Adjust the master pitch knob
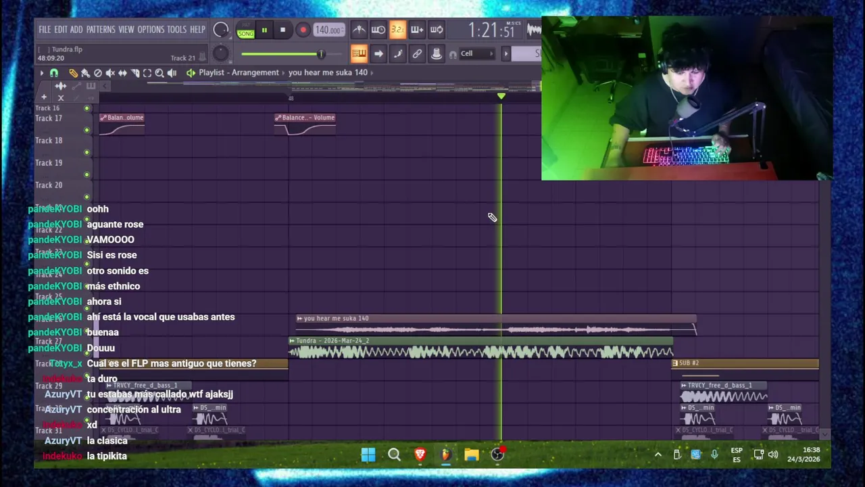This screenshot has height=487, width=865. (x=220, y=54)
